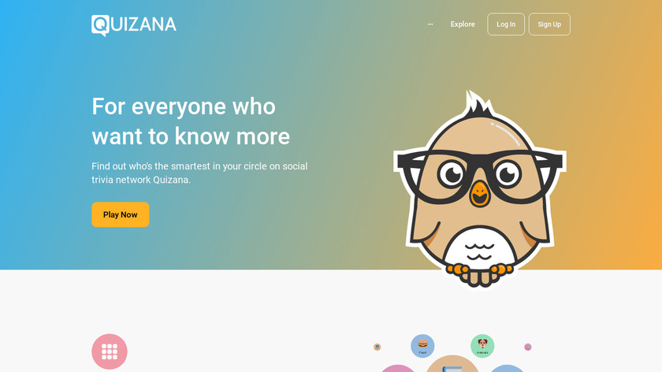Click the pink grid categories icon

[x=110, y=352]
